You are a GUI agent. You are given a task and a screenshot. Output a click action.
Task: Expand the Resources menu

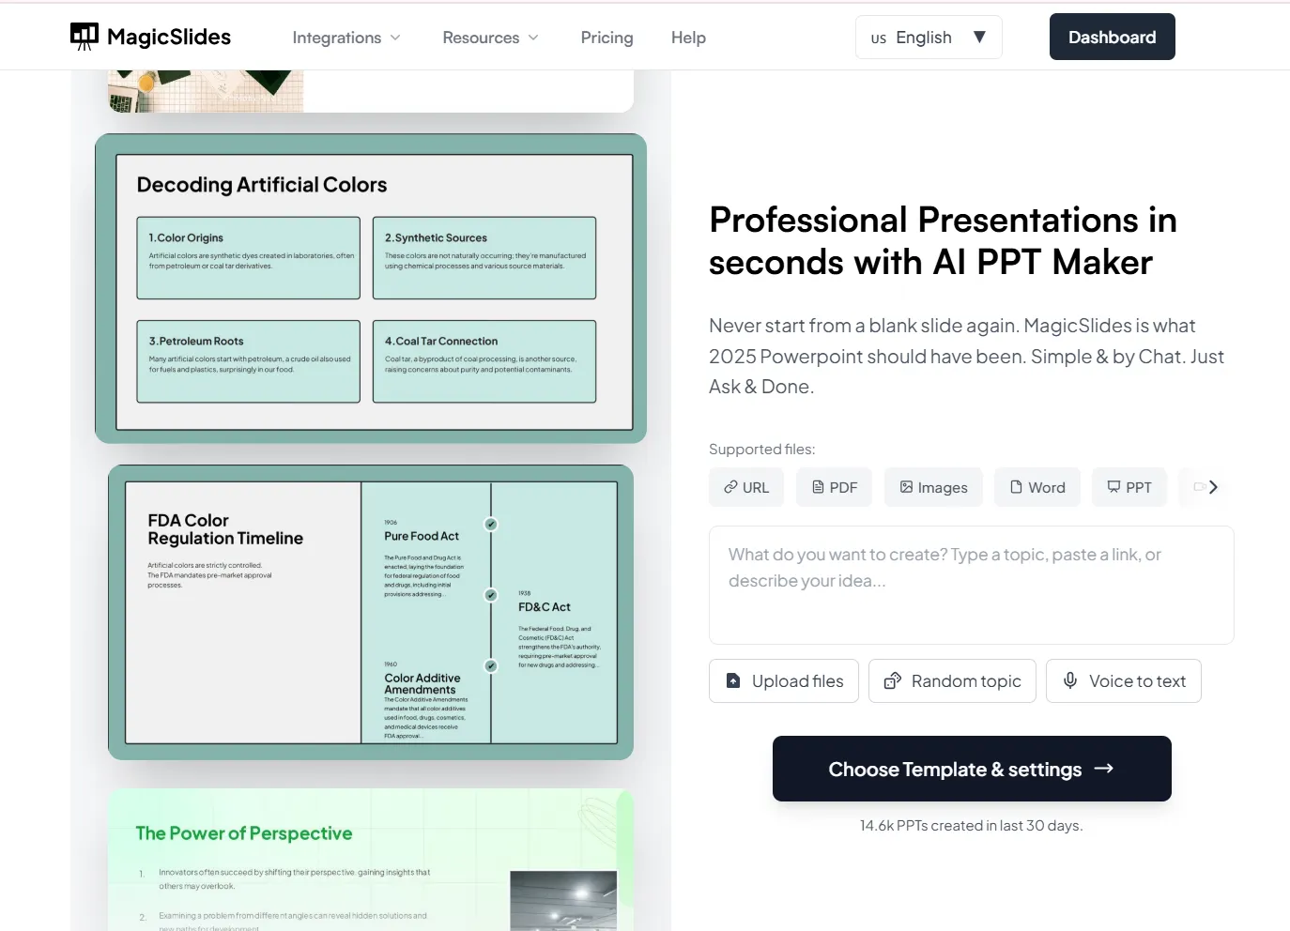click(491, 38)
